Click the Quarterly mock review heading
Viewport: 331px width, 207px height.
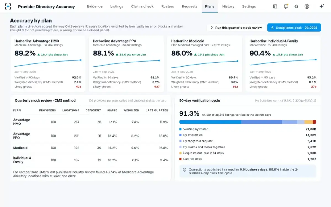[45, 100]
